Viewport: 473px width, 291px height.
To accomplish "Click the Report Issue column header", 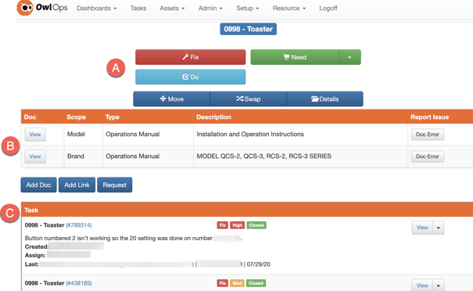I will pyautogui.click(x=429, y=117).
